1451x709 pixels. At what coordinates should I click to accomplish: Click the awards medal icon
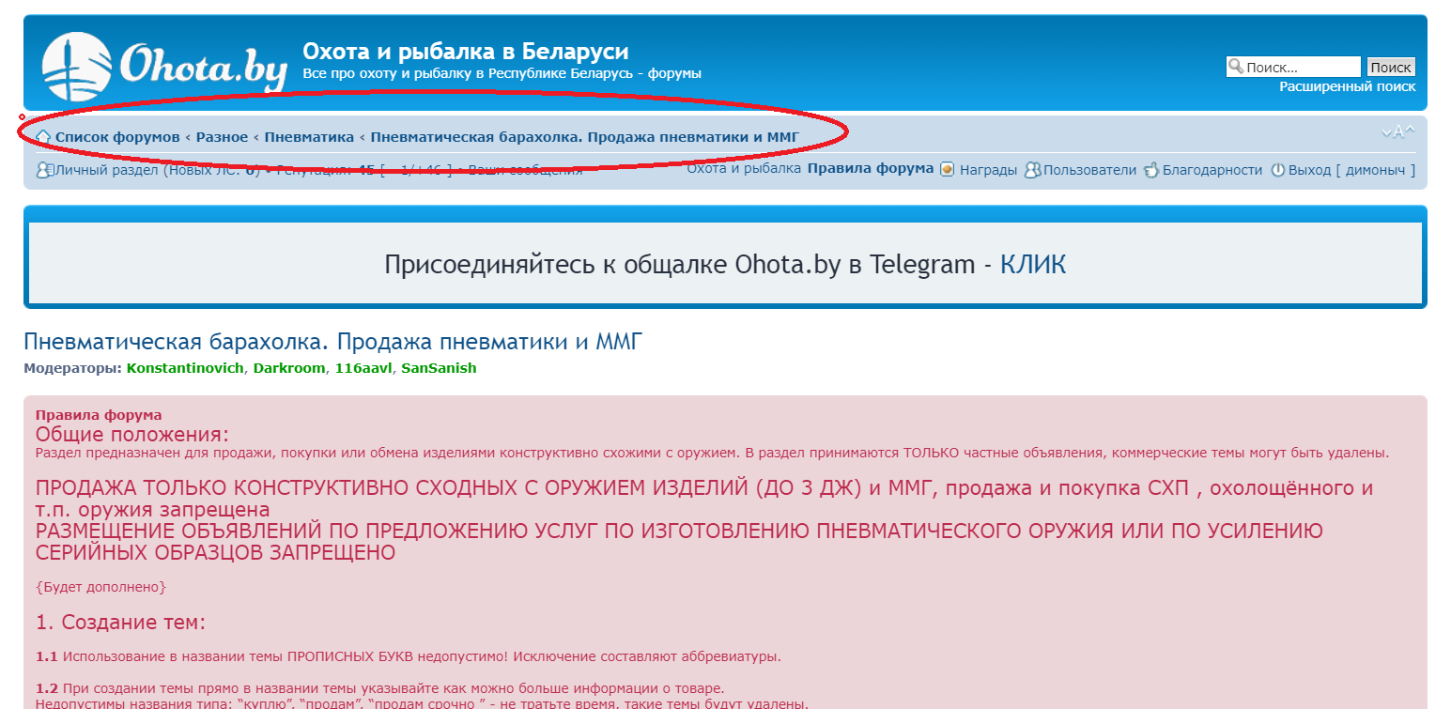[947, 170]
